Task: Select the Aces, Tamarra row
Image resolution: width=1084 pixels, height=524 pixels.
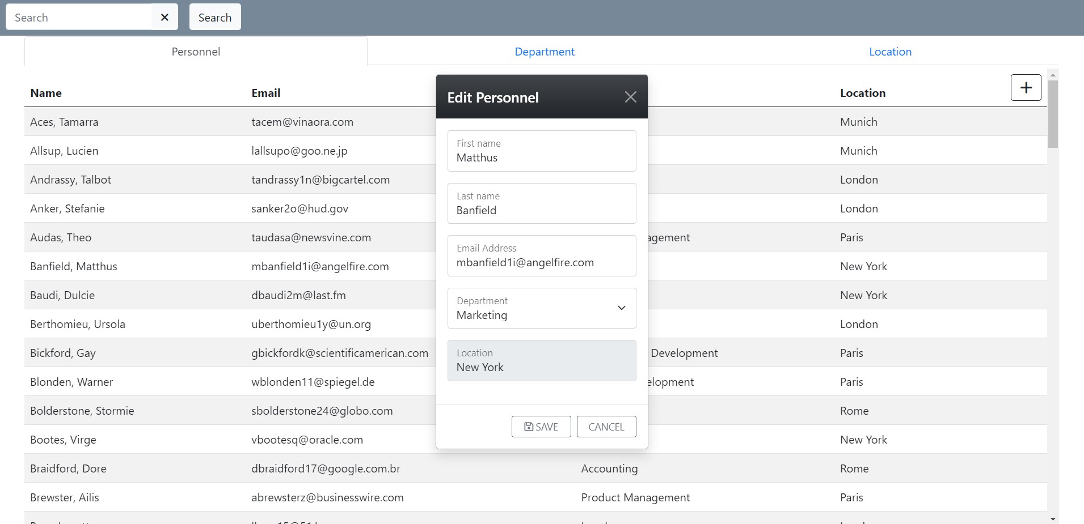Action: click(x=227, y=122)
